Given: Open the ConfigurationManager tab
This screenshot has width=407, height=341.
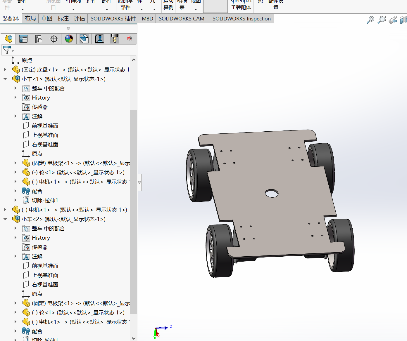Looking at the screenshot, I should click(39, 39).
